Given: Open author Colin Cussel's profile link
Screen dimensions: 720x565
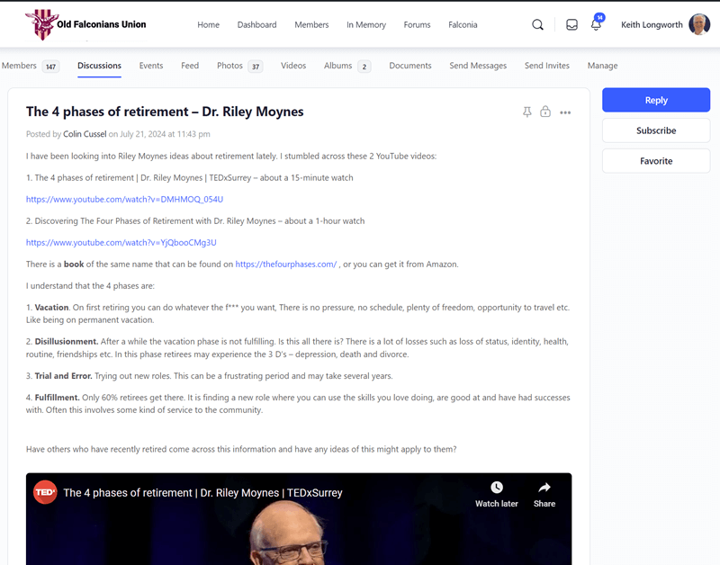Looking at the screenshot, I should (x=85, y=134).
